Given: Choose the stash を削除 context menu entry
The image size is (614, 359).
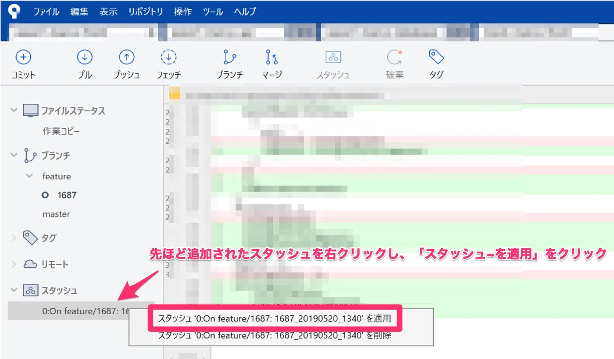Looking at the screenshot, I should [275, 336].
